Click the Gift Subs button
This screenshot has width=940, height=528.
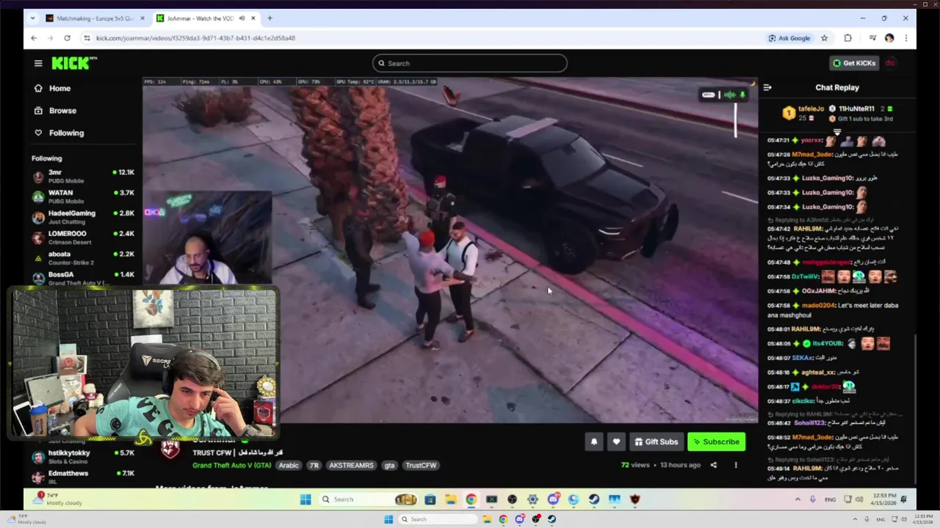coord(656,441)
